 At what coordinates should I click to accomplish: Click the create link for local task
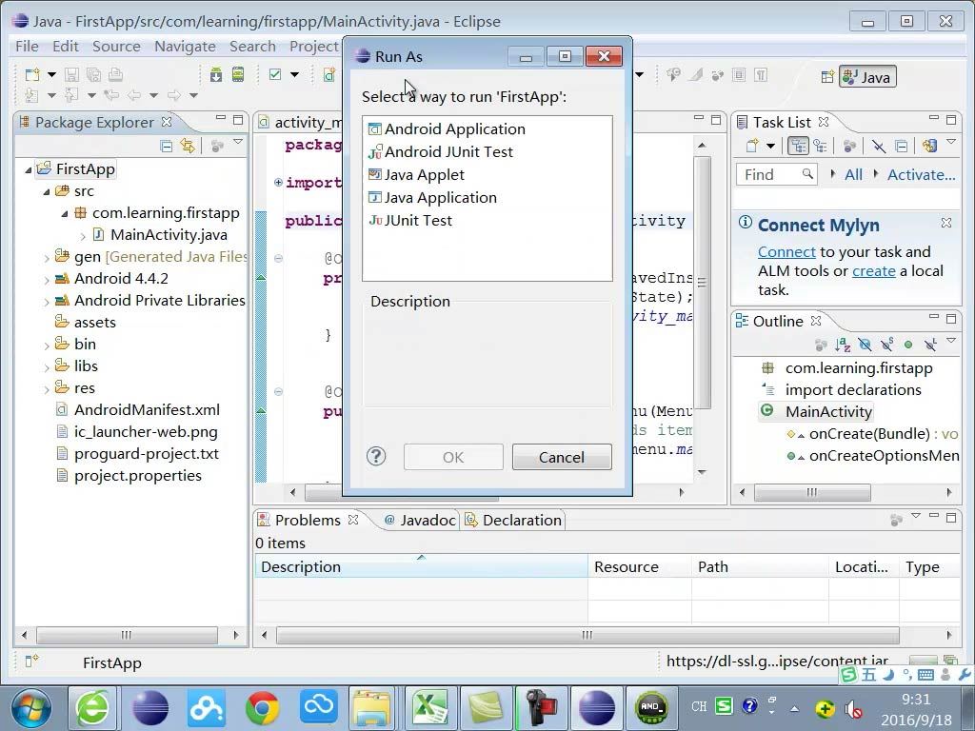[x=874, y=271]
